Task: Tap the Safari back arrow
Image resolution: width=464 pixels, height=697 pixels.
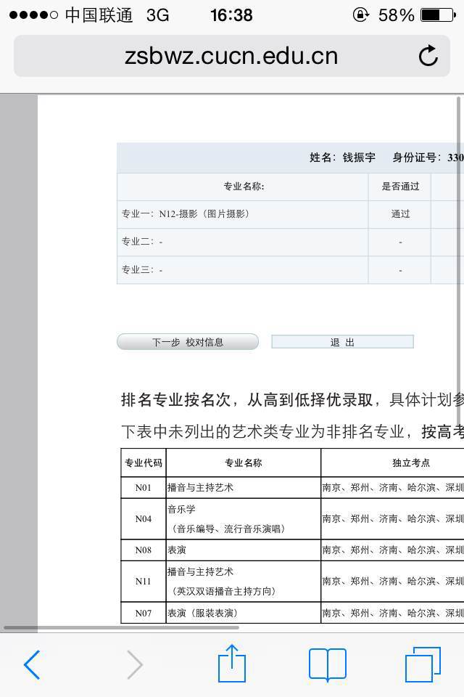Action: [x=32, y=664]
